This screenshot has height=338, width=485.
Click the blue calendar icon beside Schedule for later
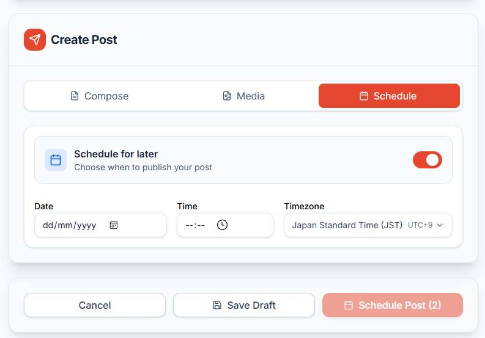pos(56,160)
